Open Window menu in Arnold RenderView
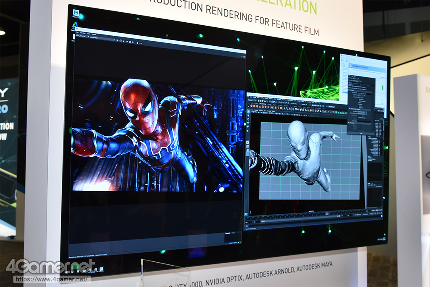The image size is (430, 287). click(83, 33)
